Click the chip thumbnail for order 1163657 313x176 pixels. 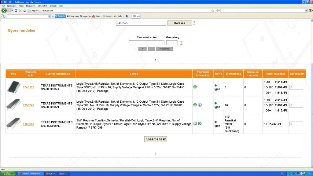click(13, 123)
